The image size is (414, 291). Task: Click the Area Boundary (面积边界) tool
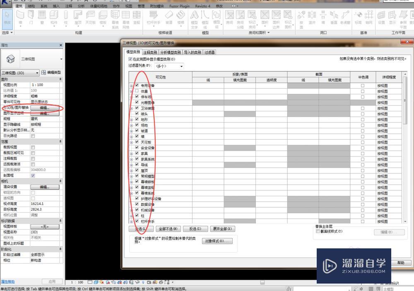click(x=276, y=19)
